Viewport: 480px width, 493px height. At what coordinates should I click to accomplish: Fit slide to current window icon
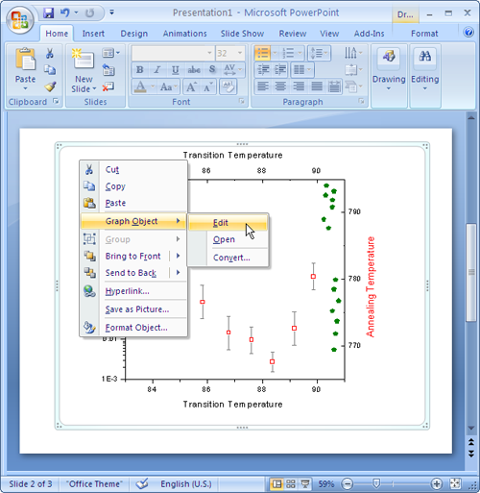click(x=455, y=483)
